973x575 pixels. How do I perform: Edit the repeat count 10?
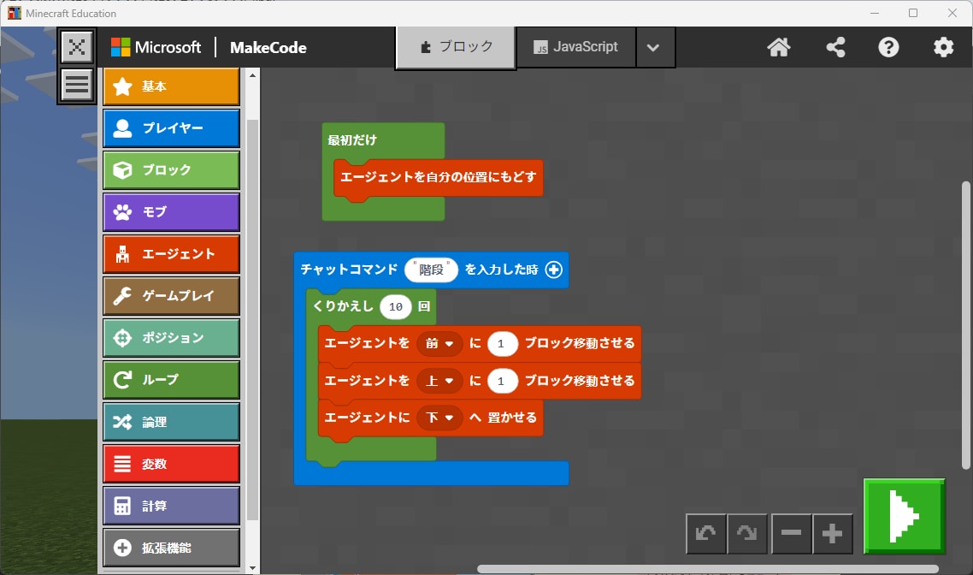396,306
